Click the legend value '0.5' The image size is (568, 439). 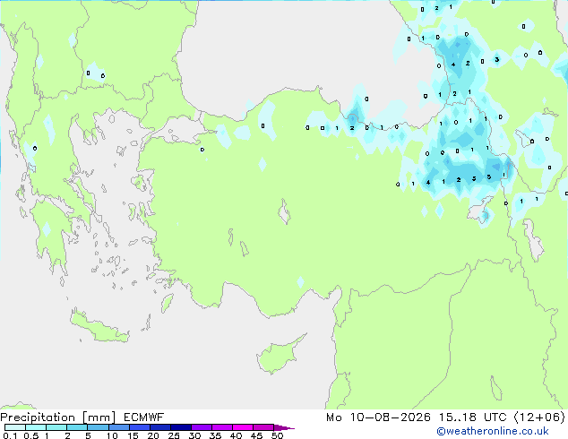click(x=31, y=435)
